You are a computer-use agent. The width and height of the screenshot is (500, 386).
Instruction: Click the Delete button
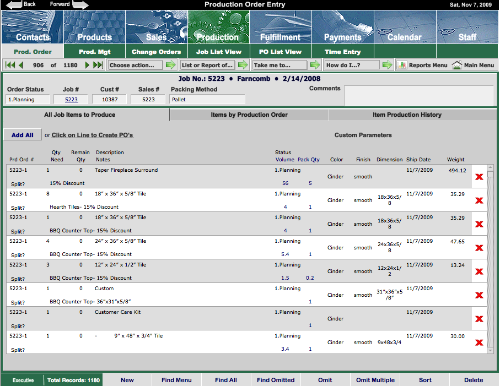tap(474, 380)
